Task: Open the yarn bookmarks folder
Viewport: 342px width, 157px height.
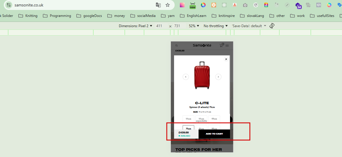Action: click(168, 16)
